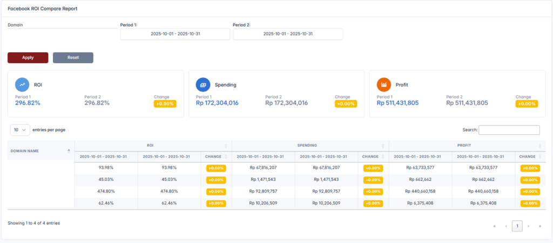Sort by the Spending group header
The width and height of the screenshot is (553, 243).
310,145
